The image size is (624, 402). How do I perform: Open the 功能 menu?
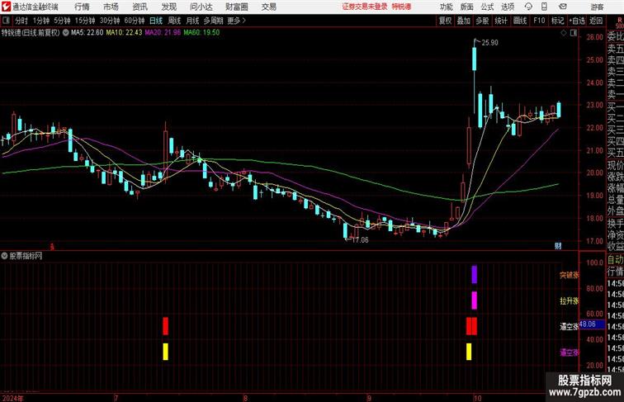click(446, 7)
